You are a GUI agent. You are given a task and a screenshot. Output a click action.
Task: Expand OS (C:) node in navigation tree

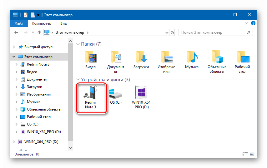pyautogui.click(x=16, y=124)
